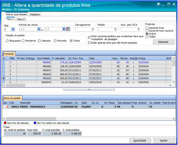Click the row indicator arrow for order 400656

(x=4, y=78)
